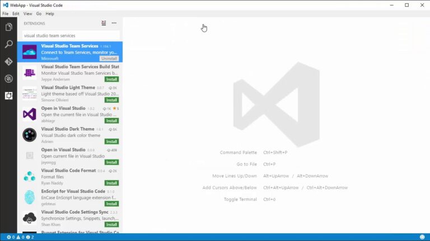Open the Extensions more actions menu
Viewport: 430px width, 241px height.
(x=114, y=23)
